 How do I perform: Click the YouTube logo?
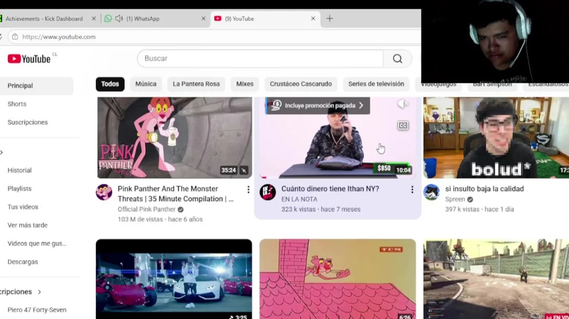tap(29, 58)
